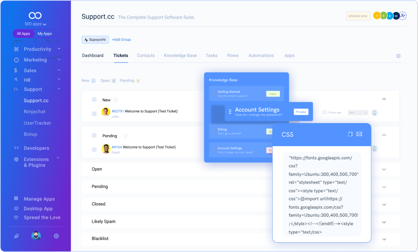The image size is (418, 252).
Task: Expand the Closed section
Action: click(x=384, y=204)
